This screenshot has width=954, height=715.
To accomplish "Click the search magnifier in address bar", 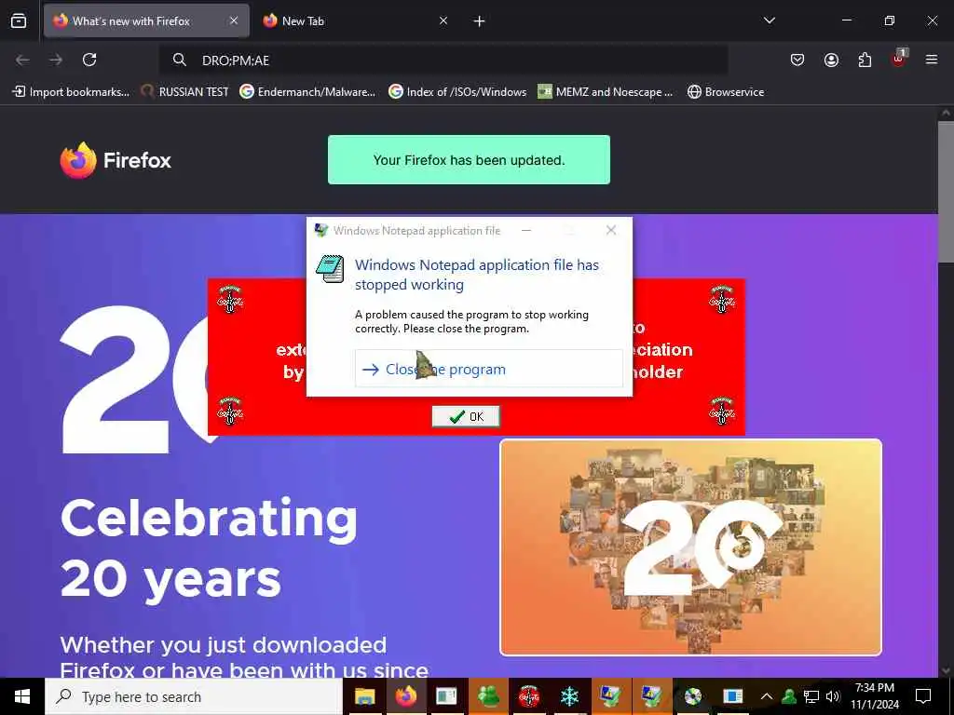I will [x=179, y=60].
